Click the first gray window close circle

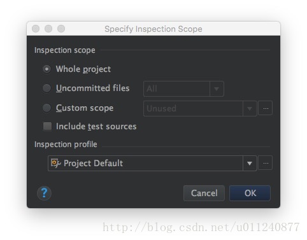point(36,29)
